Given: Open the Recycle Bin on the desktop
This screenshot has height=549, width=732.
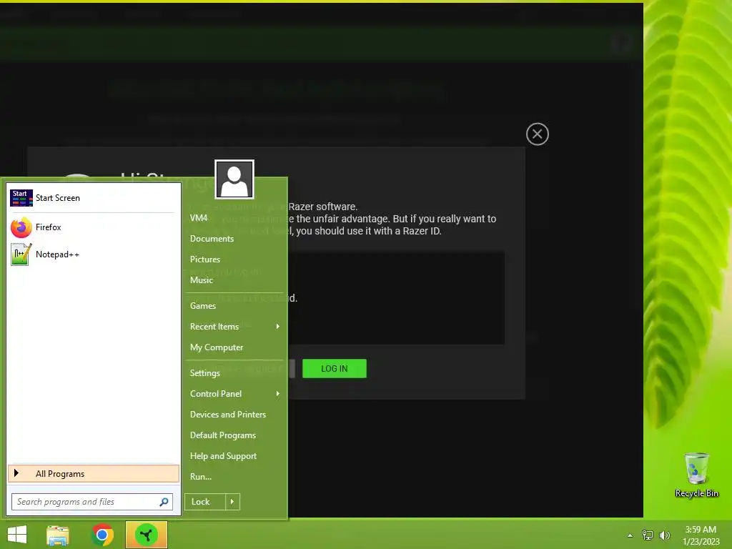Looking at the screenshot, I should [696, 475].
